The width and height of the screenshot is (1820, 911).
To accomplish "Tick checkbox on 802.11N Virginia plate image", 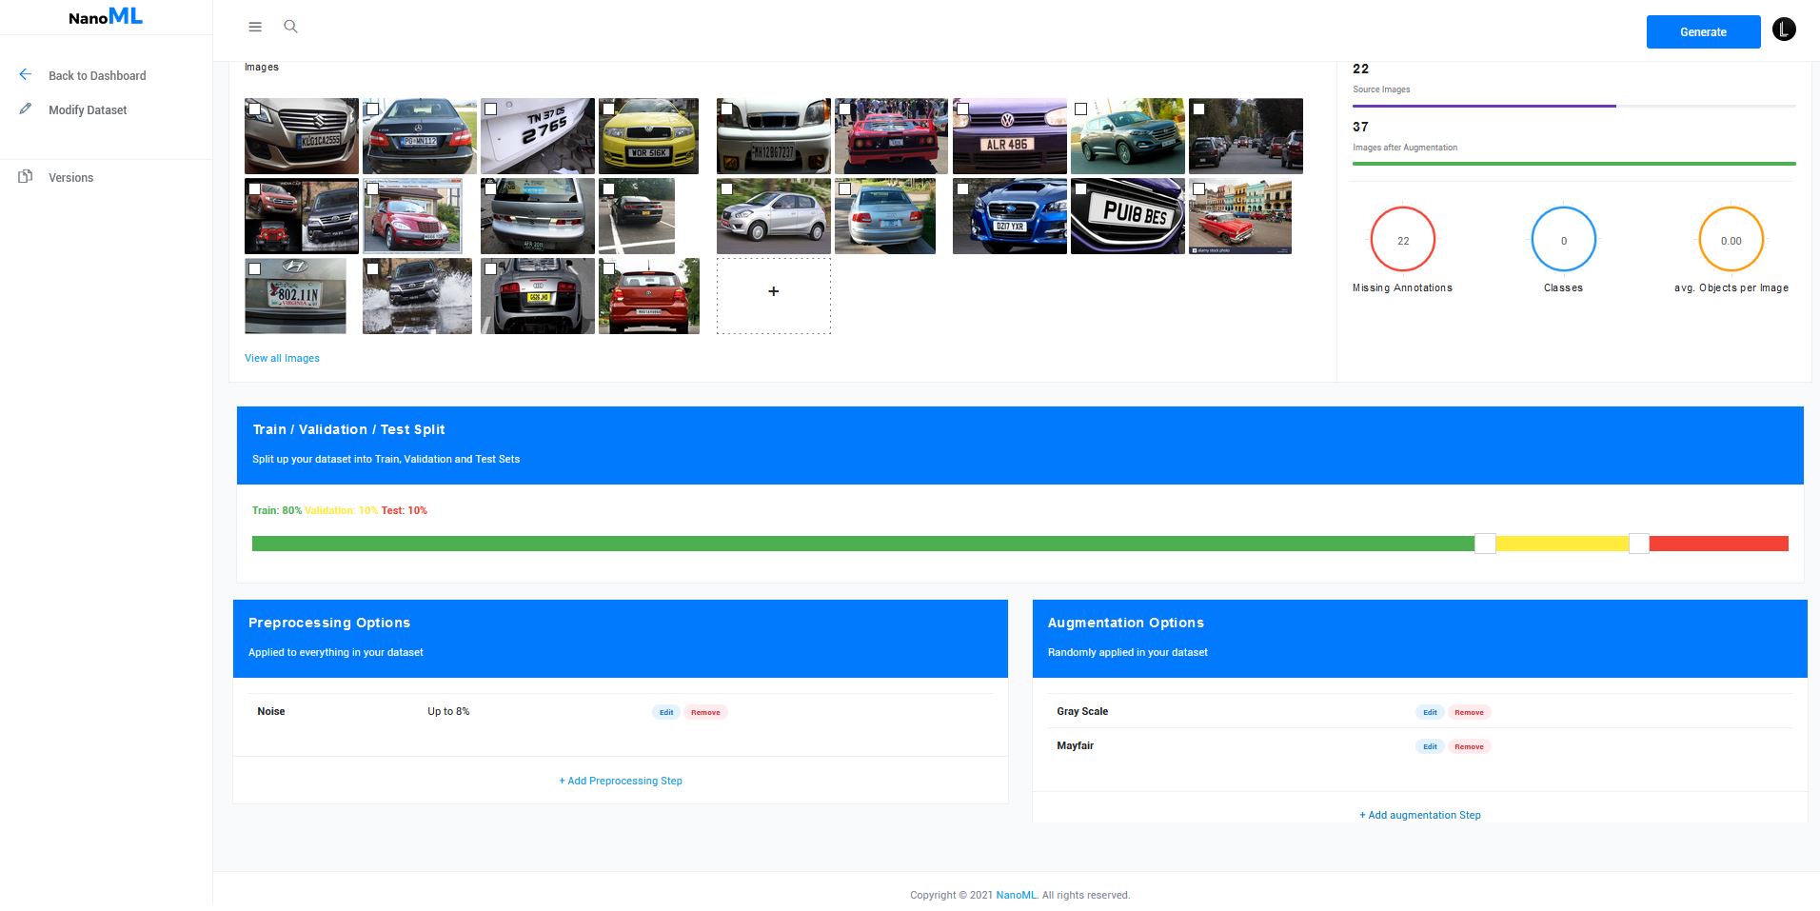I will tap(254, 268).
